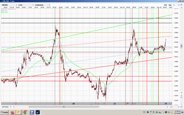Open Outlook from the taskbar
Image resolution: width=184 pixels, height=115 pixels.
(19, 112)
